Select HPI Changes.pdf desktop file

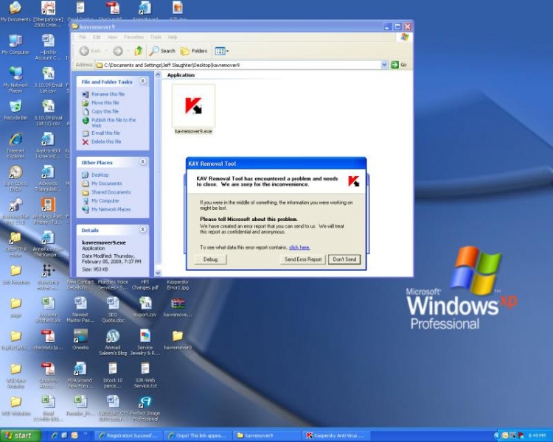click(x=145, y=285)
